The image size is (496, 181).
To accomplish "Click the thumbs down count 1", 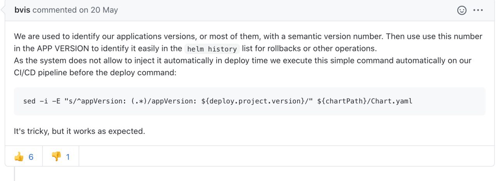I will click(x=68, y=157).
